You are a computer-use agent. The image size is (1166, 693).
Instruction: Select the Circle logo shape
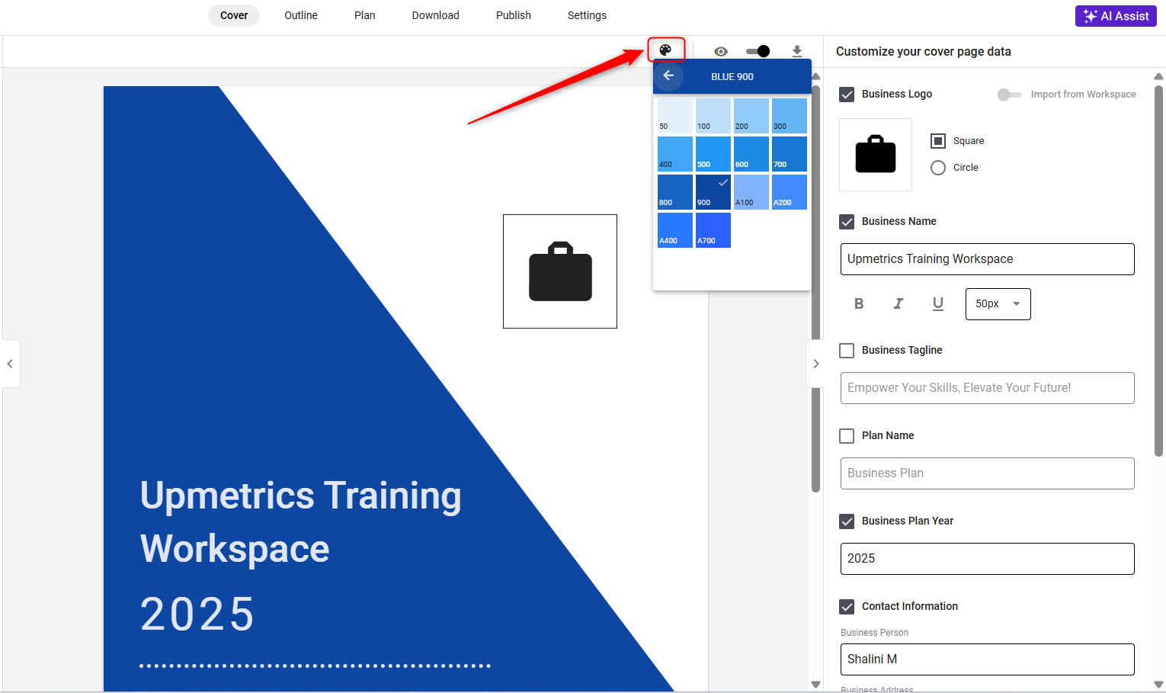(938, 168)
